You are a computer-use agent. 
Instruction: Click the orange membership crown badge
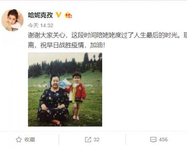coord(68,15)
